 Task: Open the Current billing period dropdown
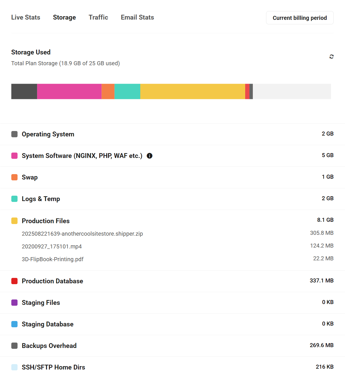click(300, 18)
